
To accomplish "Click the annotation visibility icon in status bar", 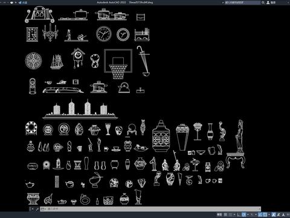I will click(x=274, y=214).
